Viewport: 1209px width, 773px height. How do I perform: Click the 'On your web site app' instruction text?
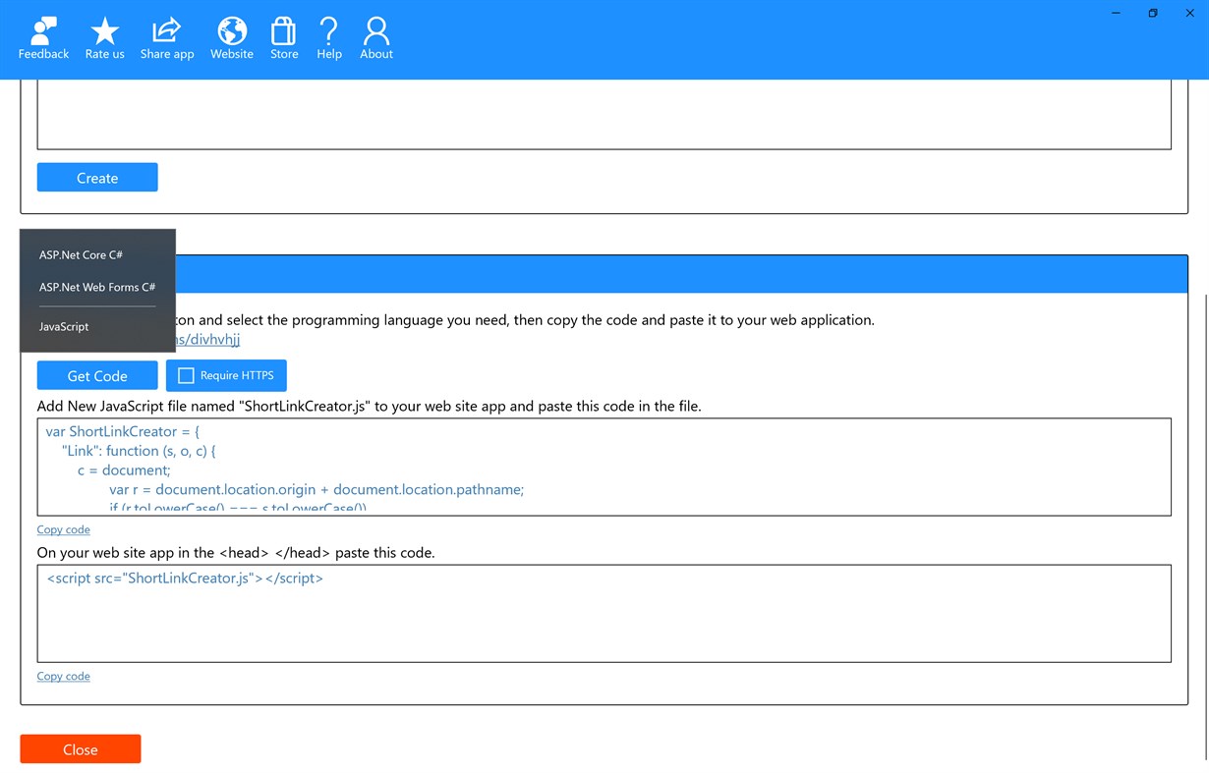[236, 552]
